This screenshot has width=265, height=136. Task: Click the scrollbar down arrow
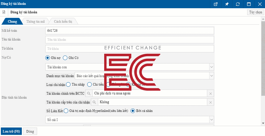(x=263, y=123)
